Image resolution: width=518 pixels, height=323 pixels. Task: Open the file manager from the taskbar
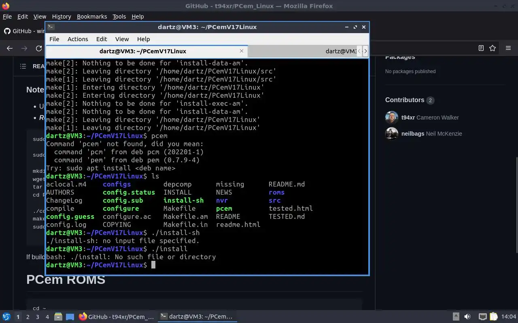(x=58, y=317)
